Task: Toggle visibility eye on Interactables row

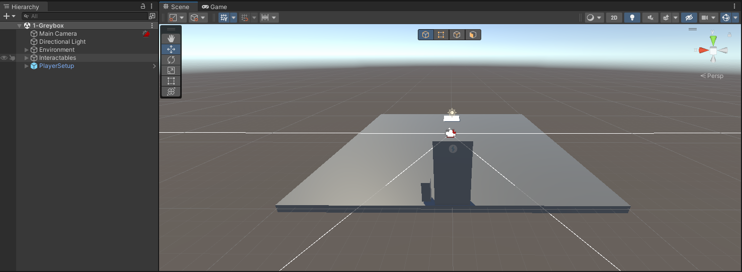Action: 4,58
